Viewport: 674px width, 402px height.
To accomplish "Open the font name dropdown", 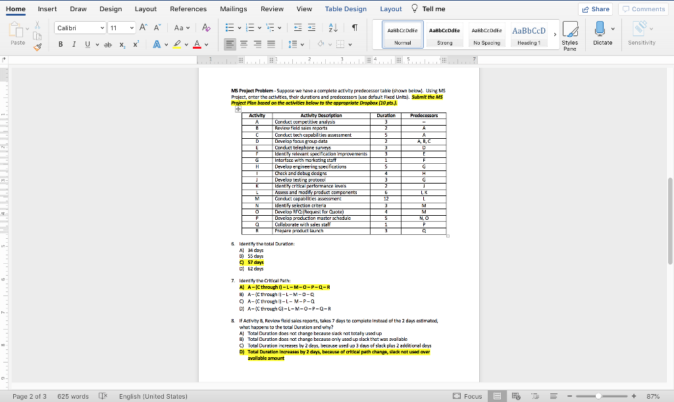I will 102,28.
